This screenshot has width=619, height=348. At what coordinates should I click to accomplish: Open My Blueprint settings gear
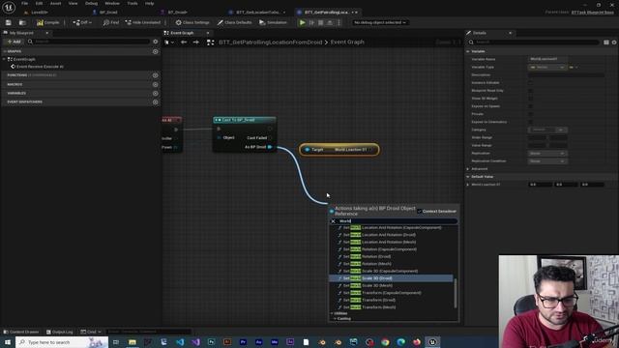(156, 42)
